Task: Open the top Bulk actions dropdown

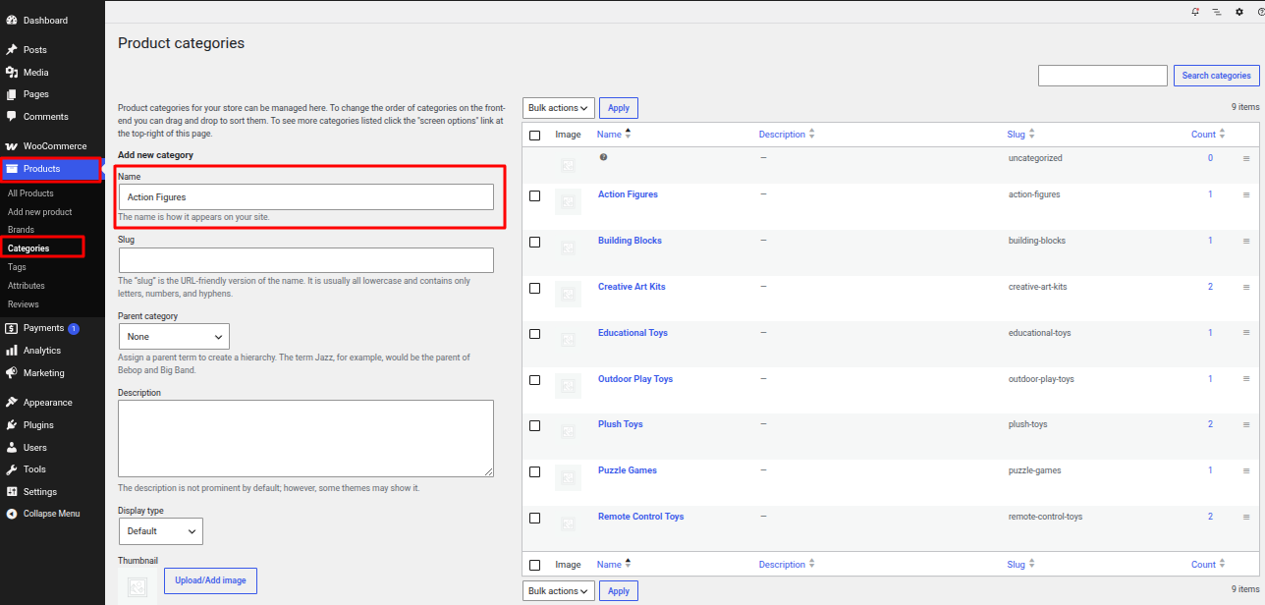Action: (x=559, y=108)
